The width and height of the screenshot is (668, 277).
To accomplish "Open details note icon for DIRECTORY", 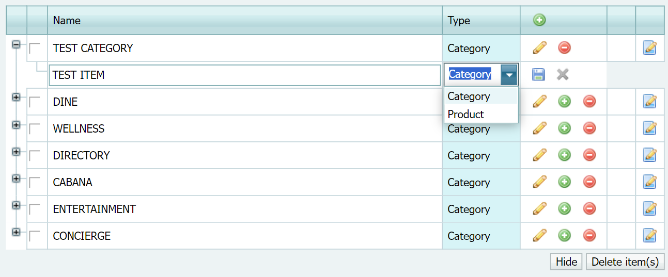I will [650, 155].
